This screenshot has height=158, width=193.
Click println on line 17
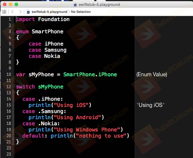tap(40, 117)
